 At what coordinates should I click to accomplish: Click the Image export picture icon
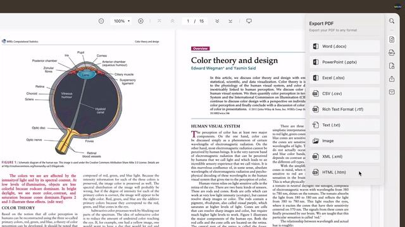coord(315,141)
